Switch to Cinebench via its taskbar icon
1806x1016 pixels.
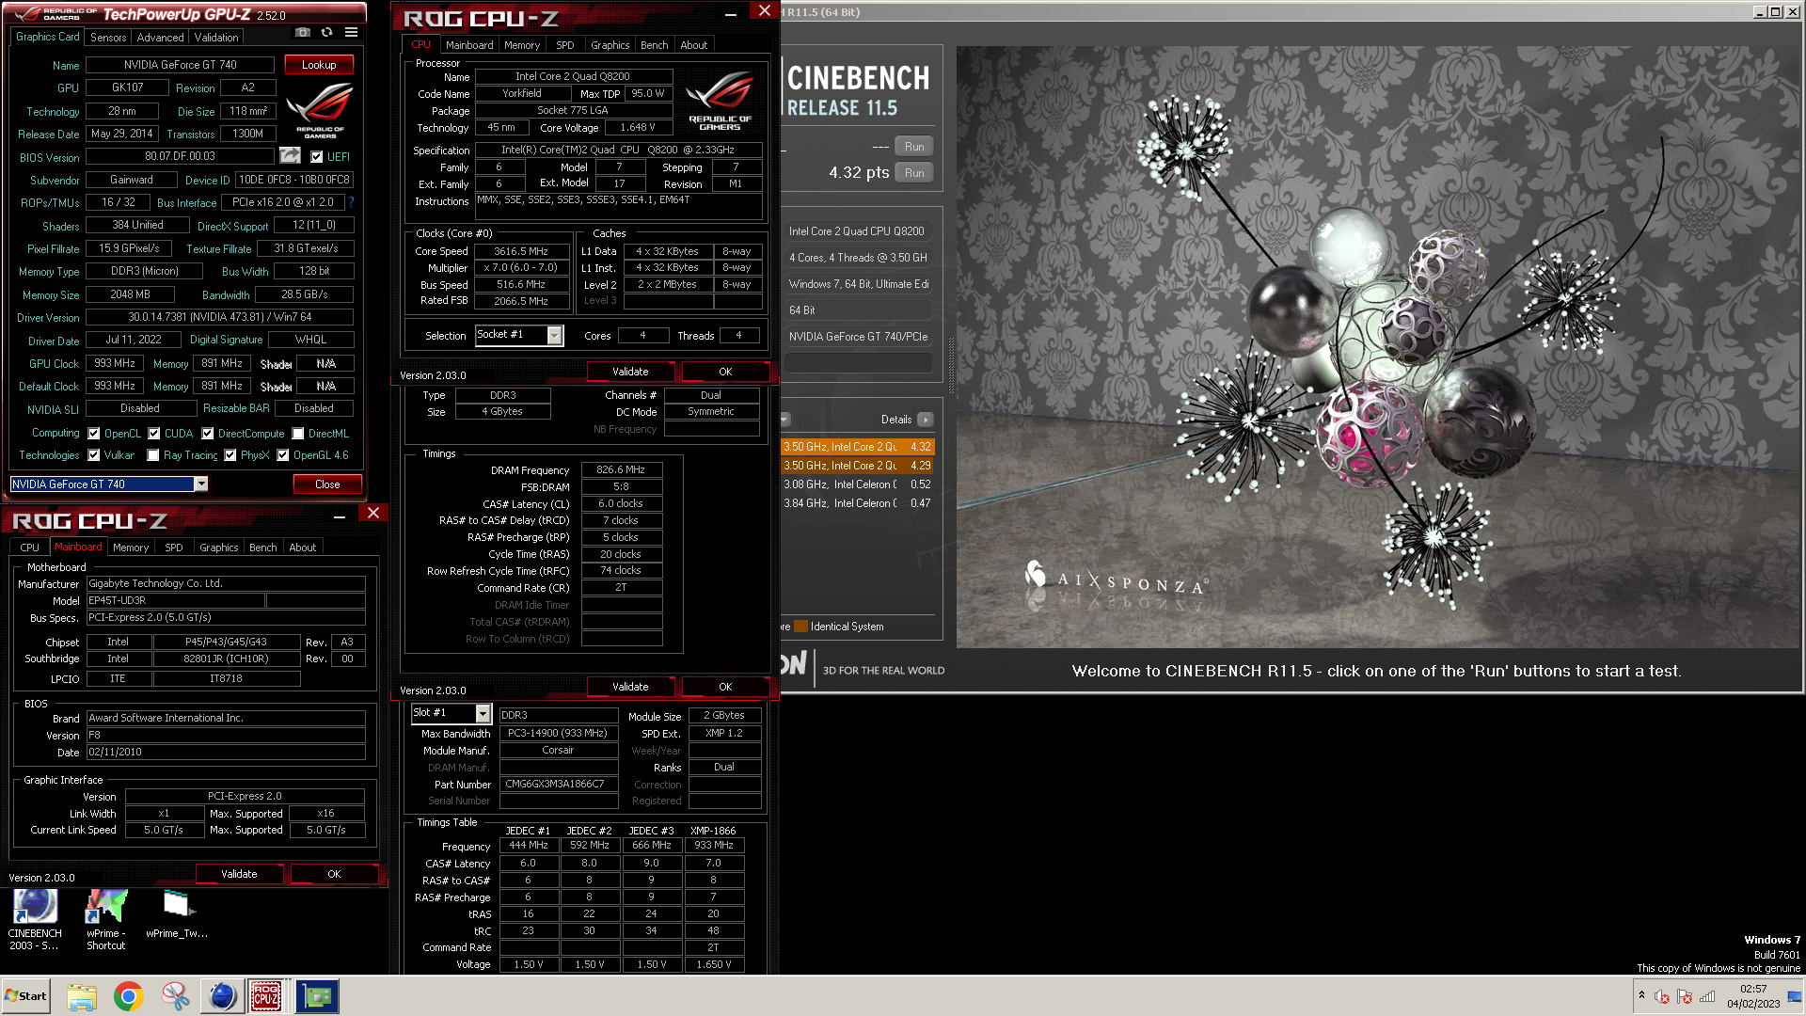(x=223, y=996)
